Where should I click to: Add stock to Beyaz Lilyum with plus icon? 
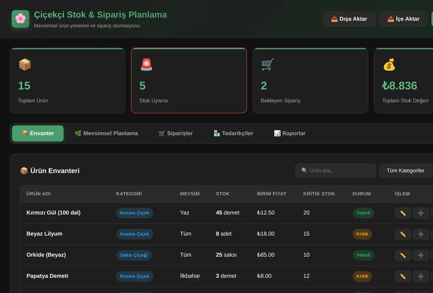click(421, 234)
